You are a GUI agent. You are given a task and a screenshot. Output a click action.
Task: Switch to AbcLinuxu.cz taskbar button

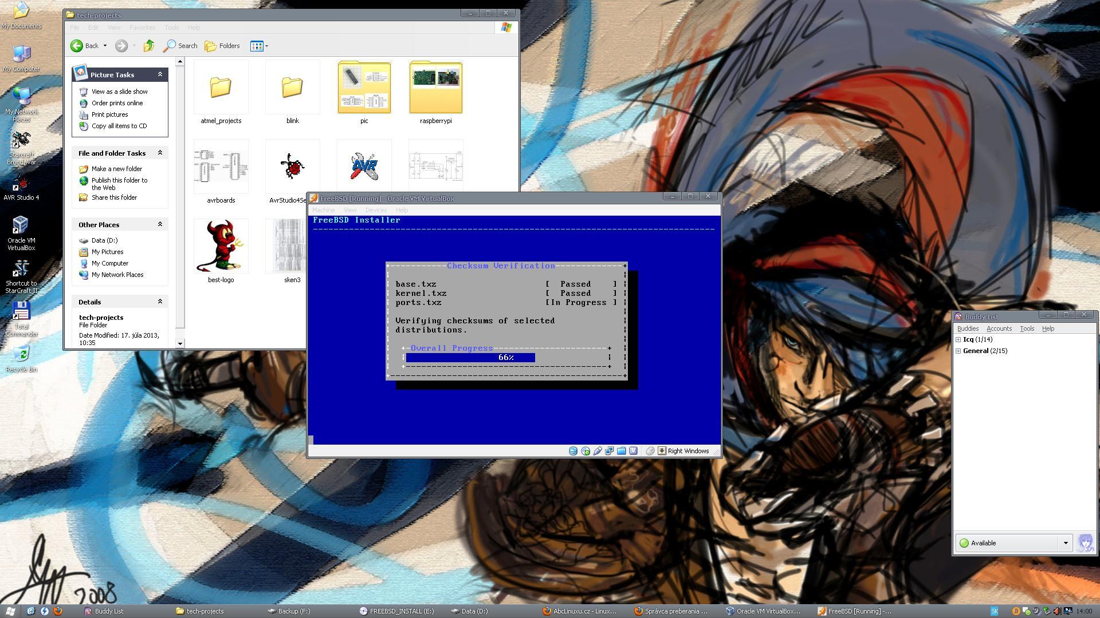coord(580,611)
